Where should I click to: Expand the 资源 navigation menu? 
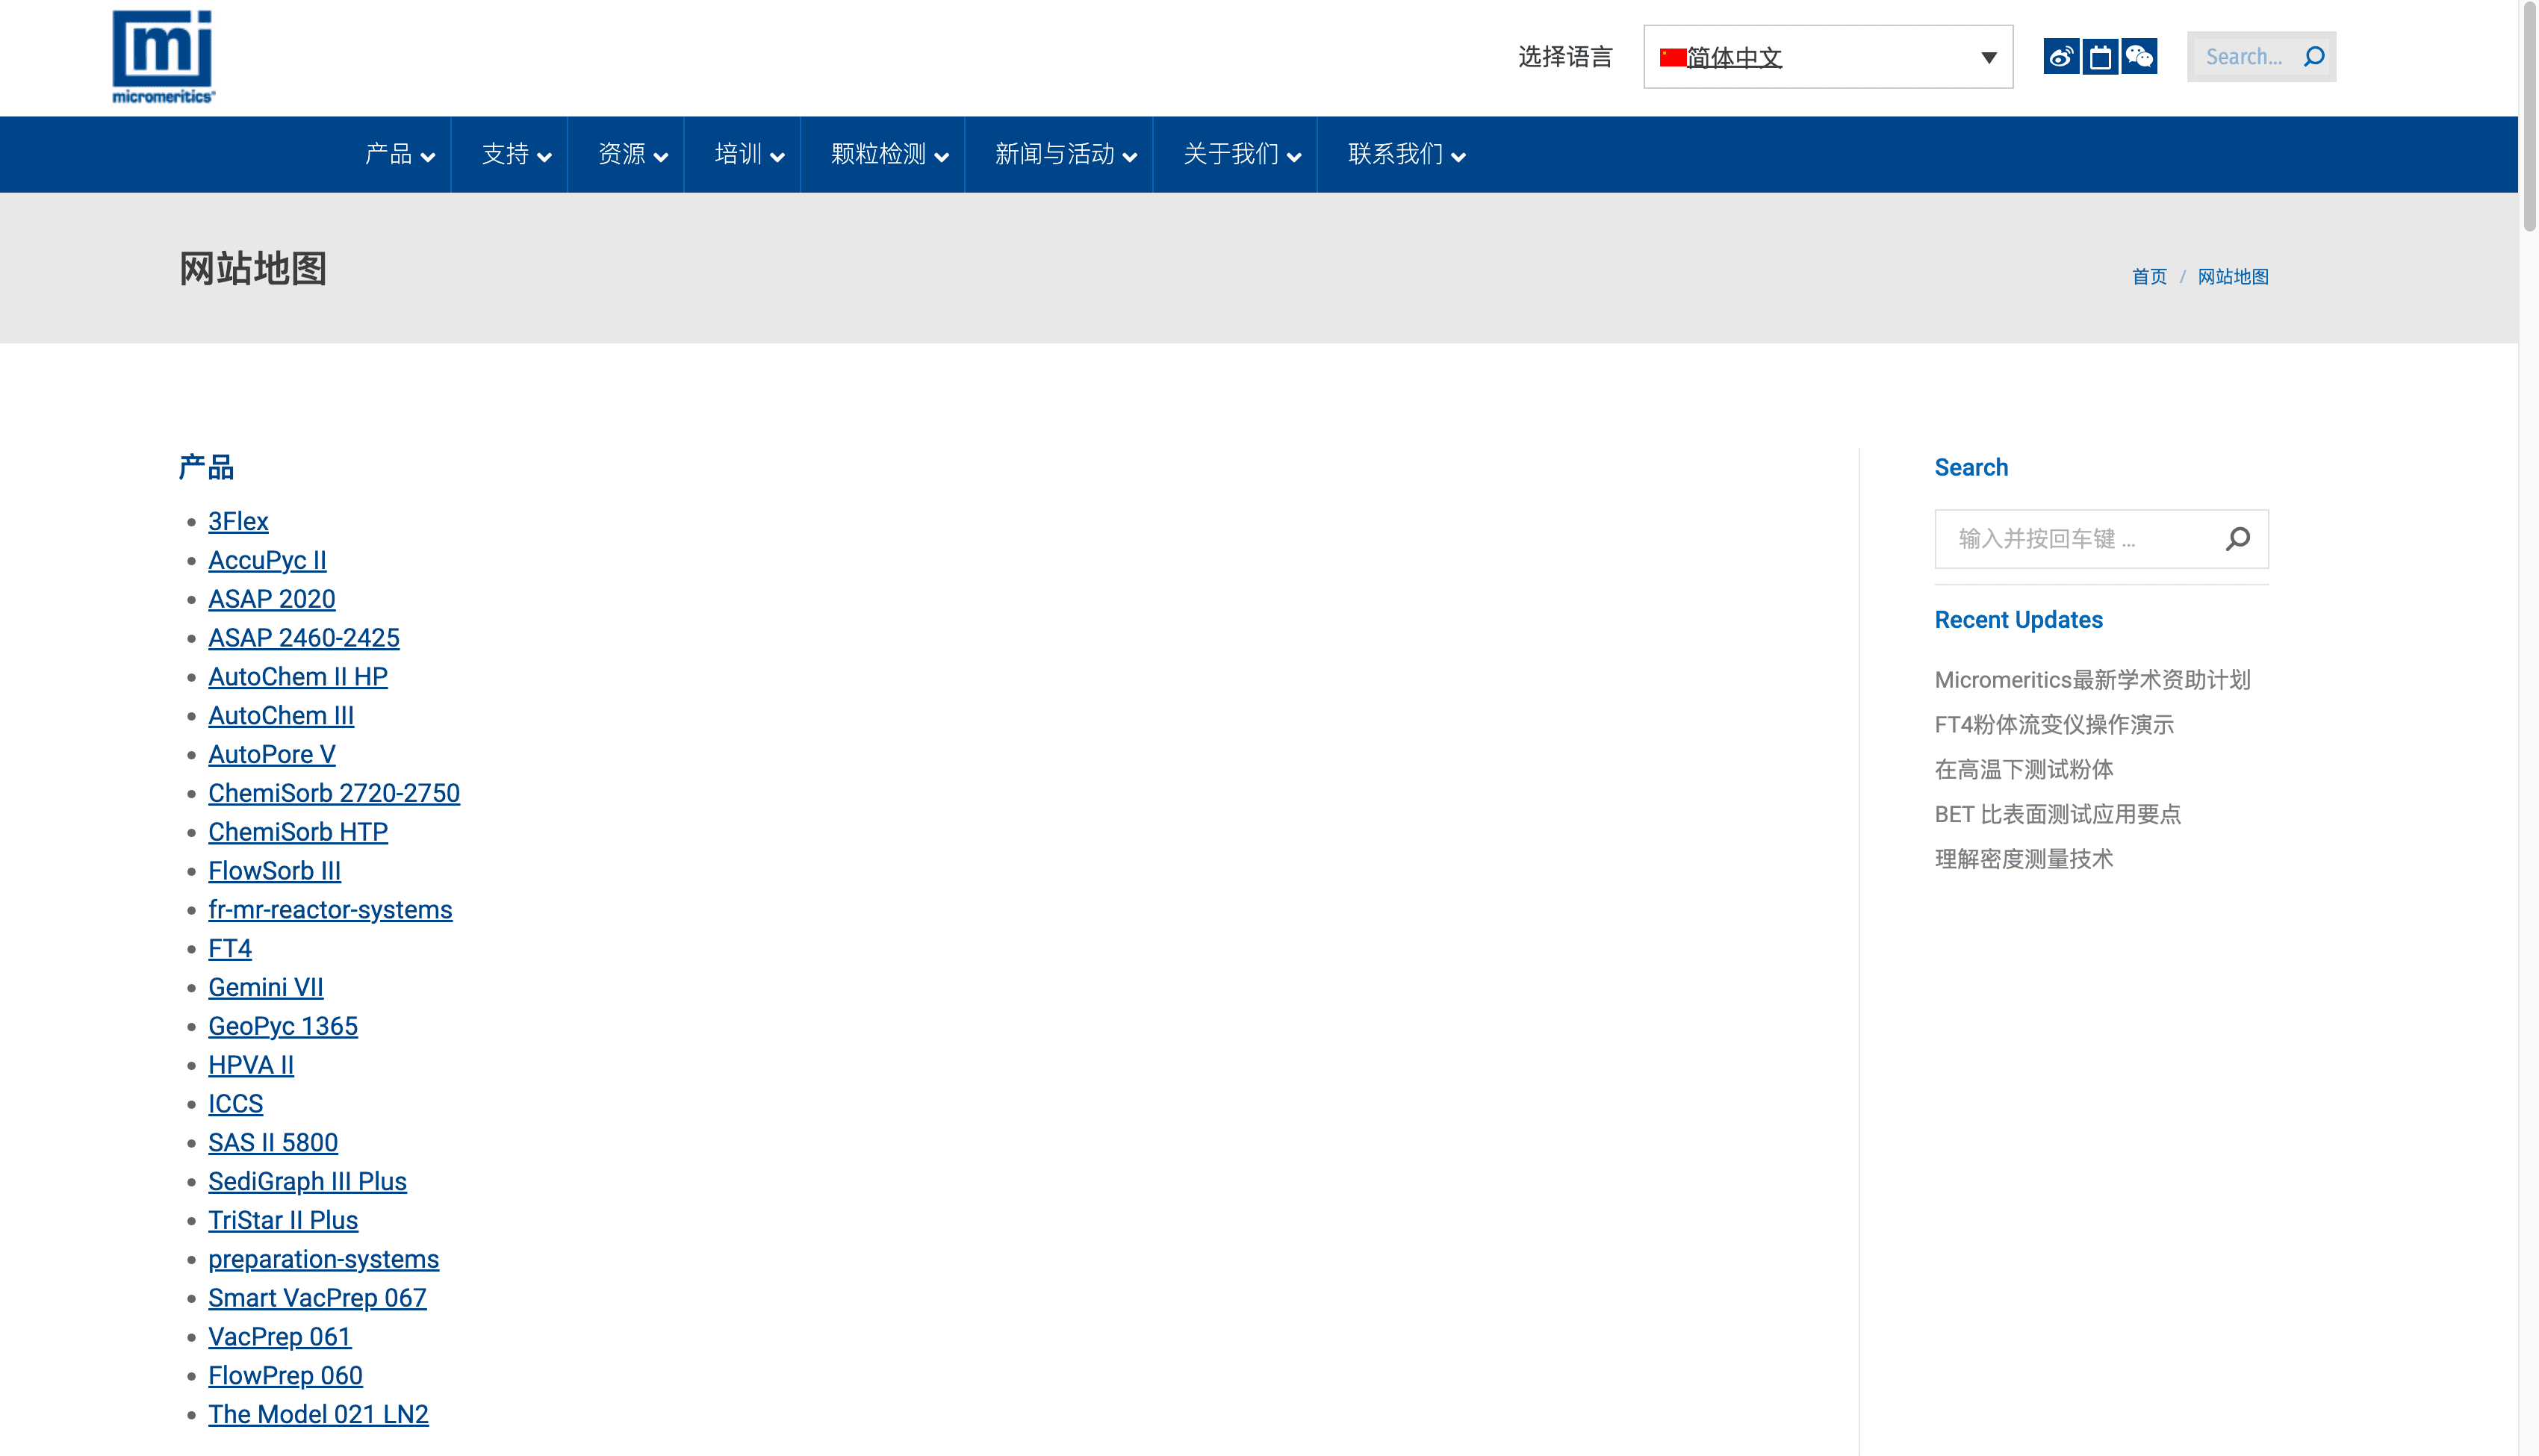(x=633, y=154)
